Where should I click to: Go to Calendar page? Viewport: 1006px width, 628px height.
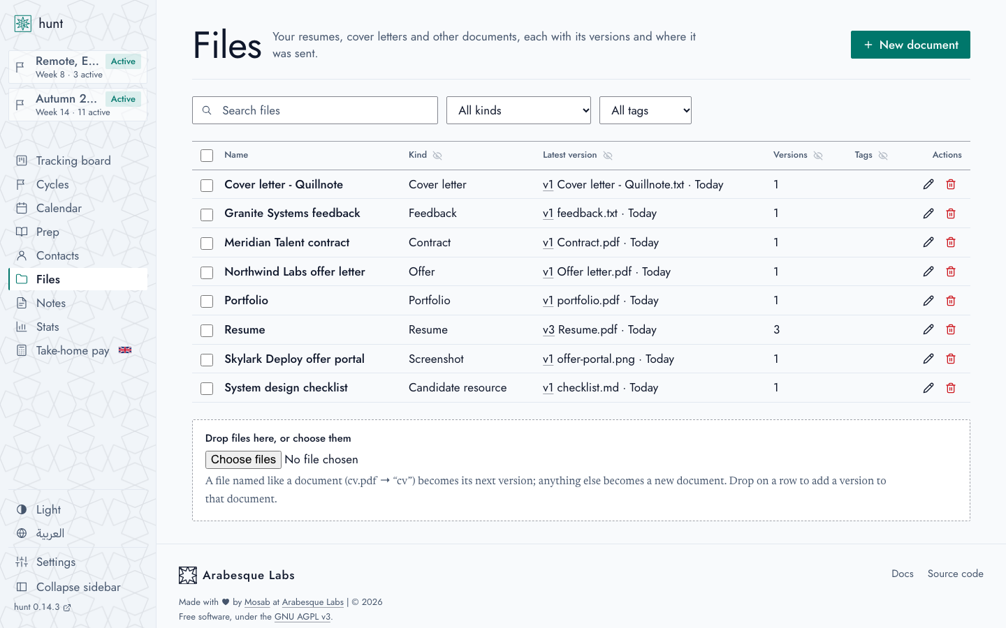coord(78,208)
